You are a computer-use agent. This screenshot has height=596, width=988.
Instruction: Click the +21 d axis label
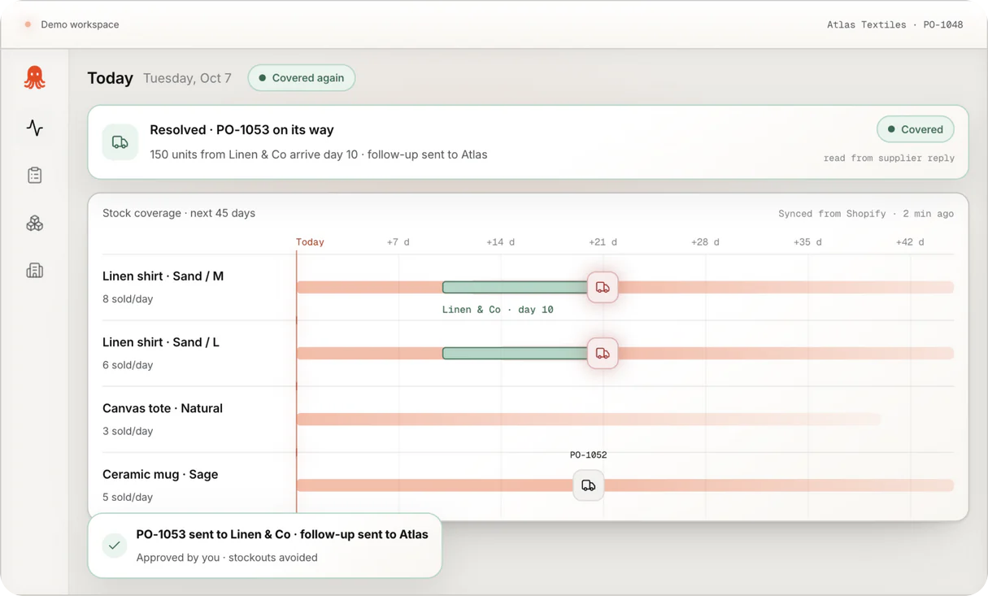(603, 242)
